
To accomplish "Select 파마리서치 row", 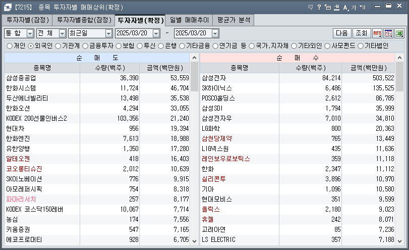I will pyautogui.click(x=97, y=199).
